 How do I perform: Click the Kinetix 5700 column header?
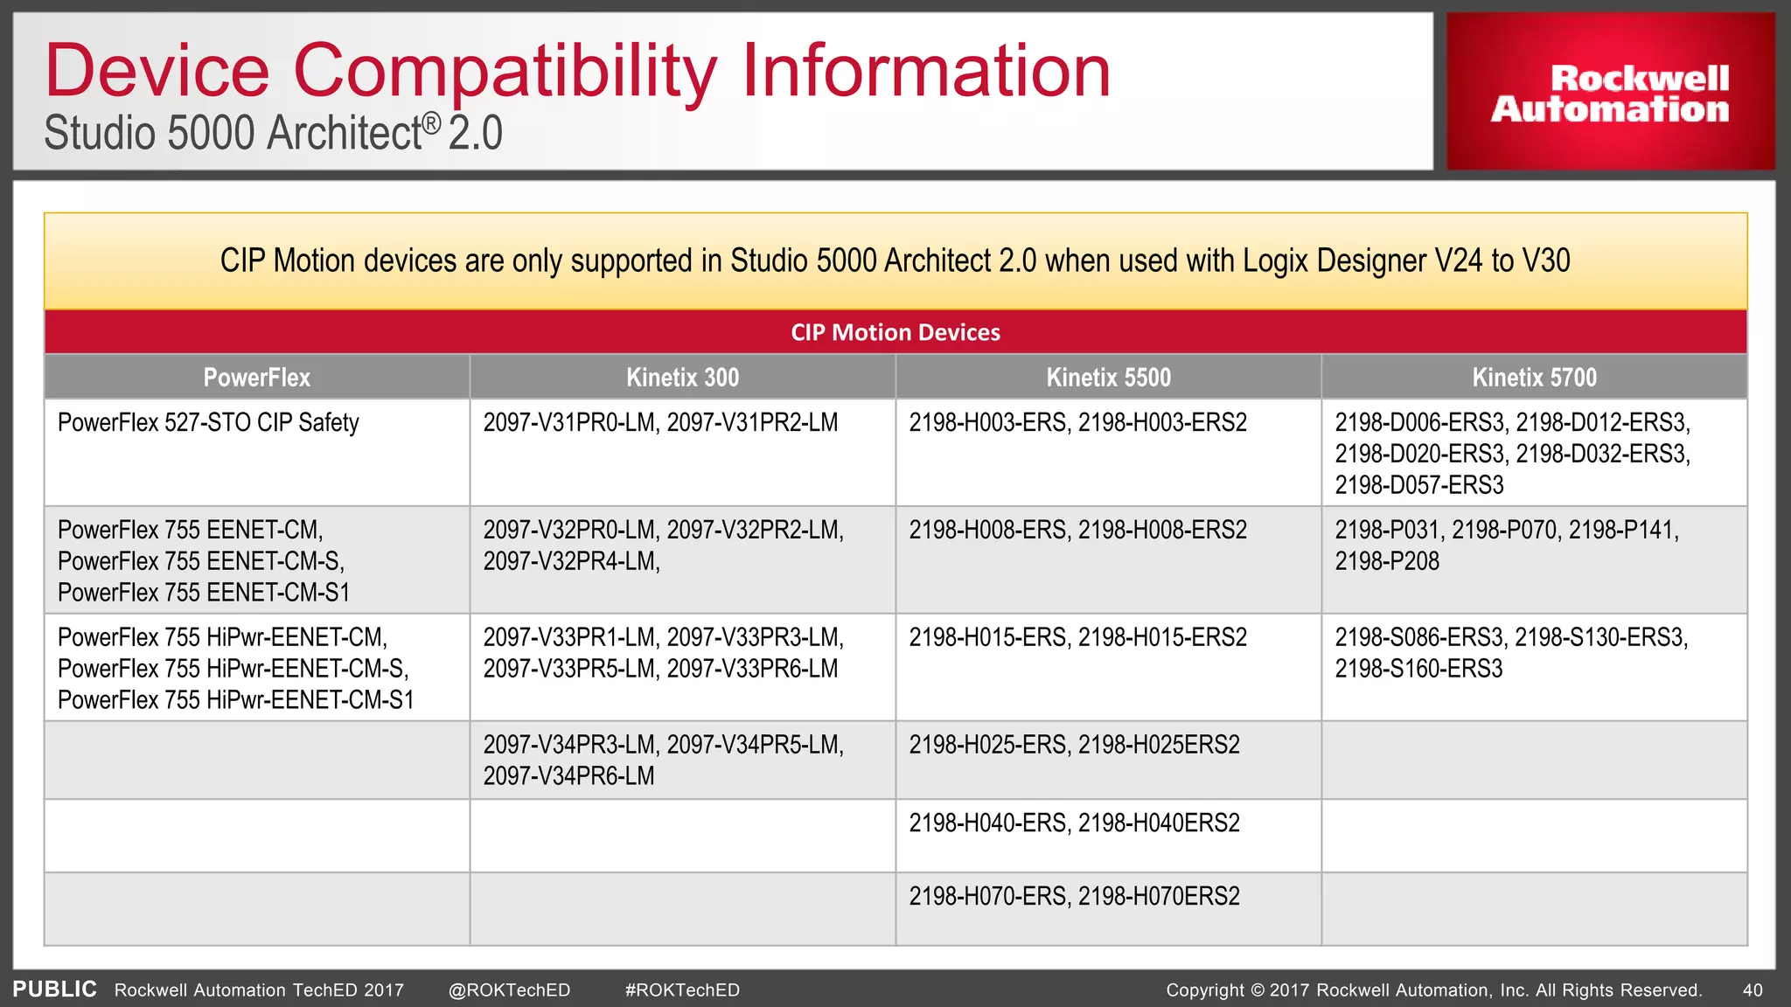(1534, 378)
